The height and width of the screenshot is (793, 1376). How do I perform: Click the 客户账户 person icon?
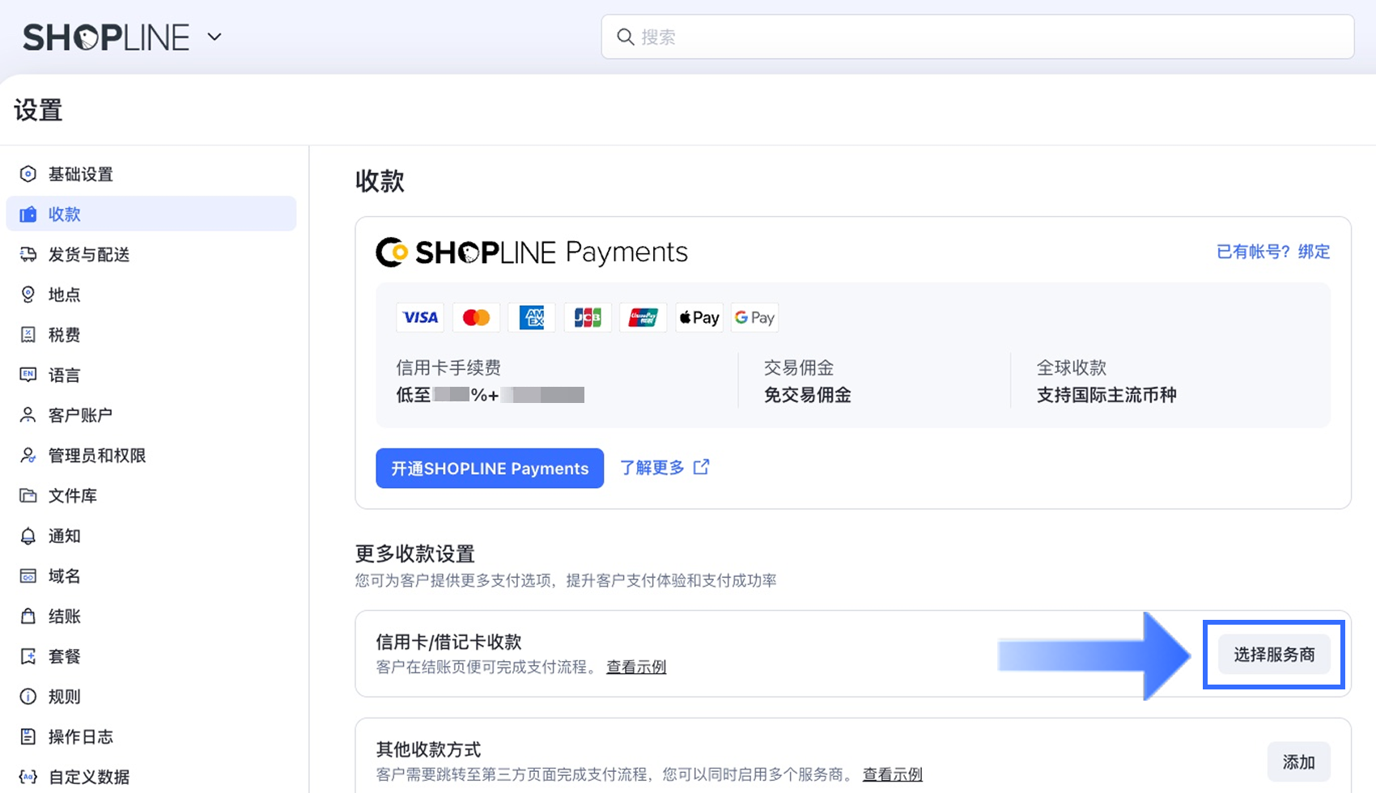click(28, 415)
